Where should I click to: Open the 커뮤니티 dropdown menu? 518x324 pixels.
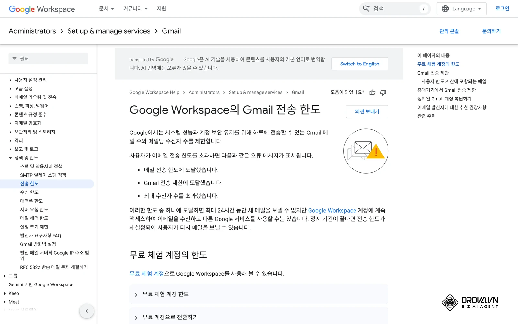pos(135,9)
